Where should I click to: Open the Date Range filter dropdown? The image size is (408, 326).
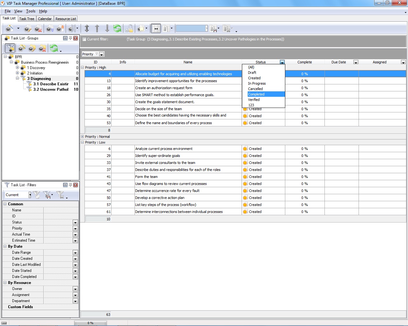coord(75,253)
